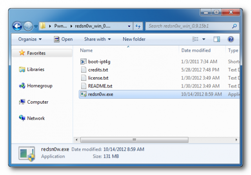The width and height of the screenshot is (251, 175).
Task: Click the Forward navigation arrow
Action: [28, 26]
